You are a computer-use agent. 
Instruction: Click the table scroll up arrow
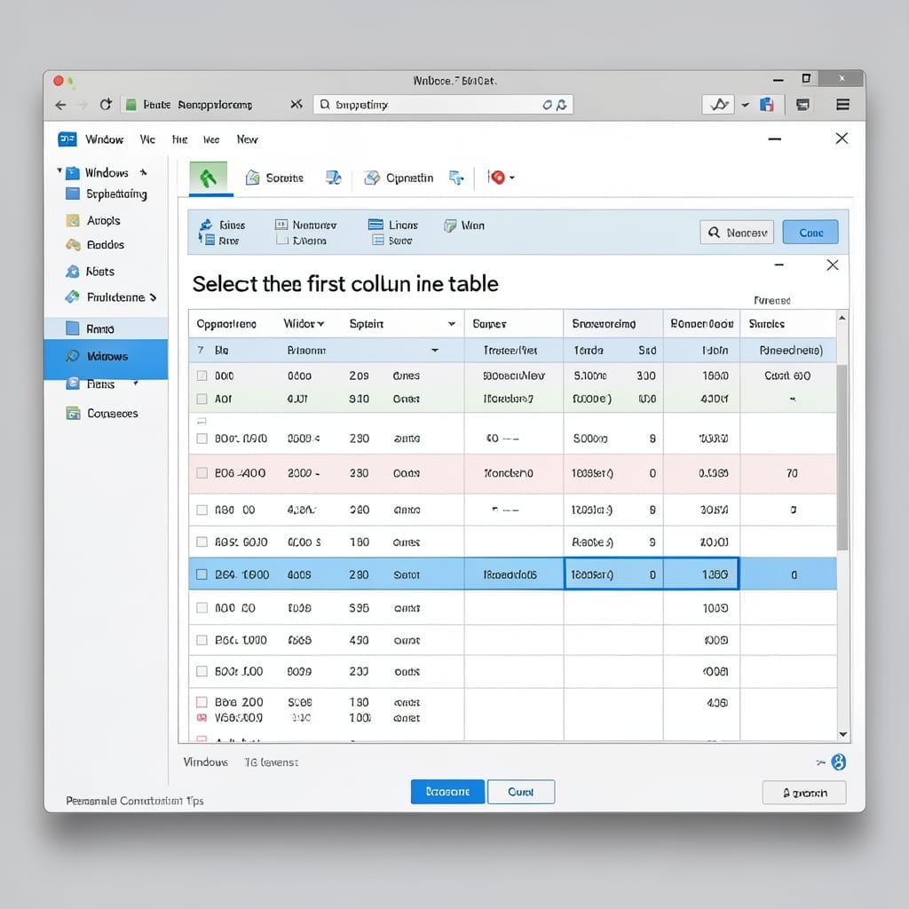[842, 318]
